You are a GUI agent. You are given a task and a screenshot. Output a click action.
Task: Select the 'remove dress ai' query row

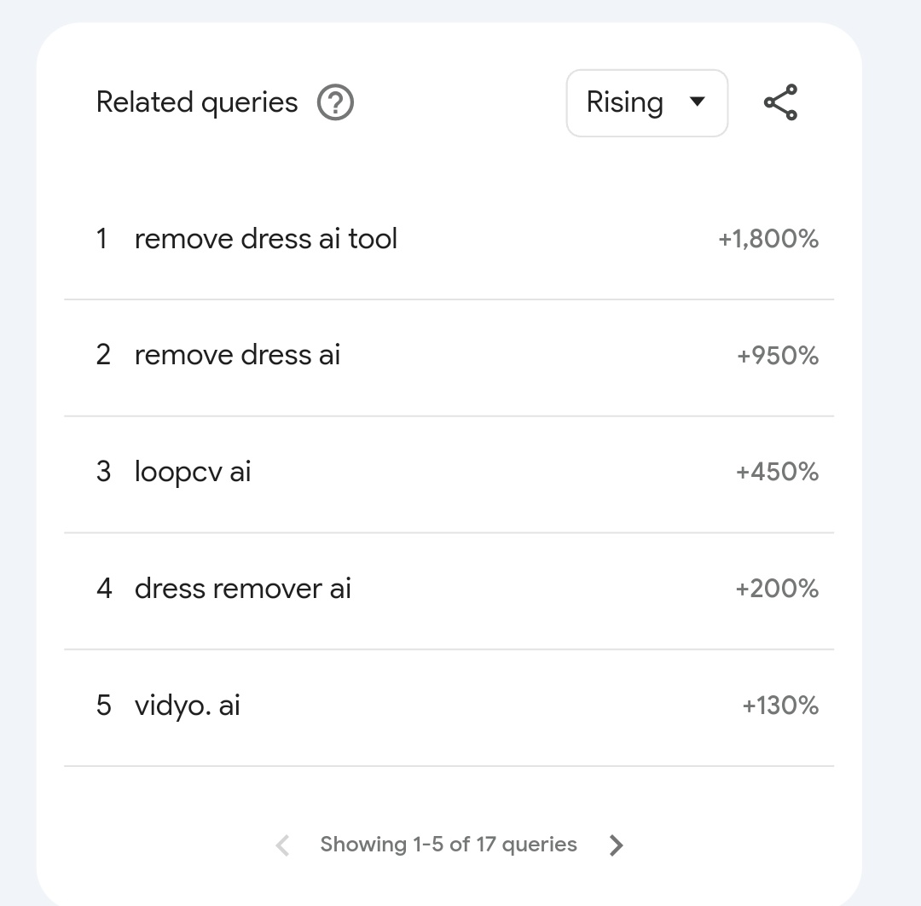tap(449, 356)
